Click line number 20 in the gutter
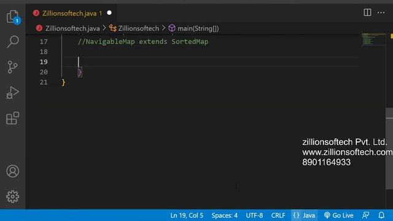This screenshot has height=221, width=393. click(x=44, y=72)
